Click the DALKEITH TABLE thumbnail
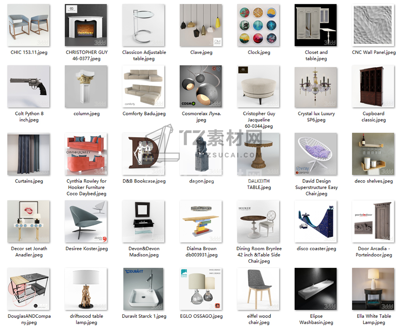 click(258, 154)
